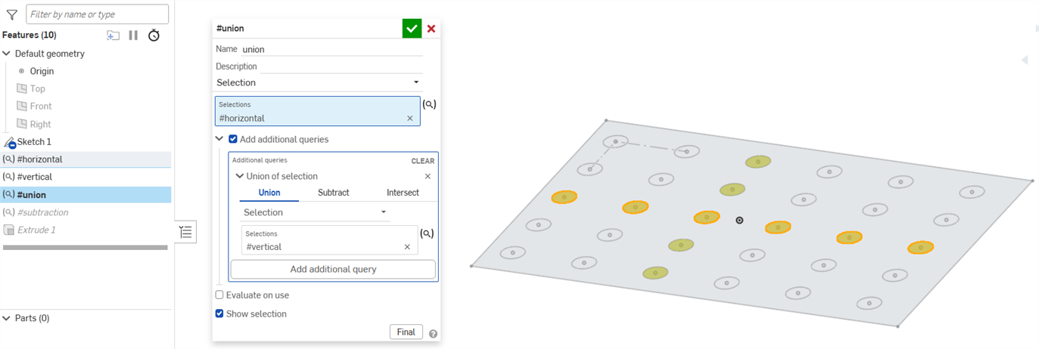This screenshot has height=349, width=1039.
Task: Collapse the Default geometry tree
Action: coord(7,54)
